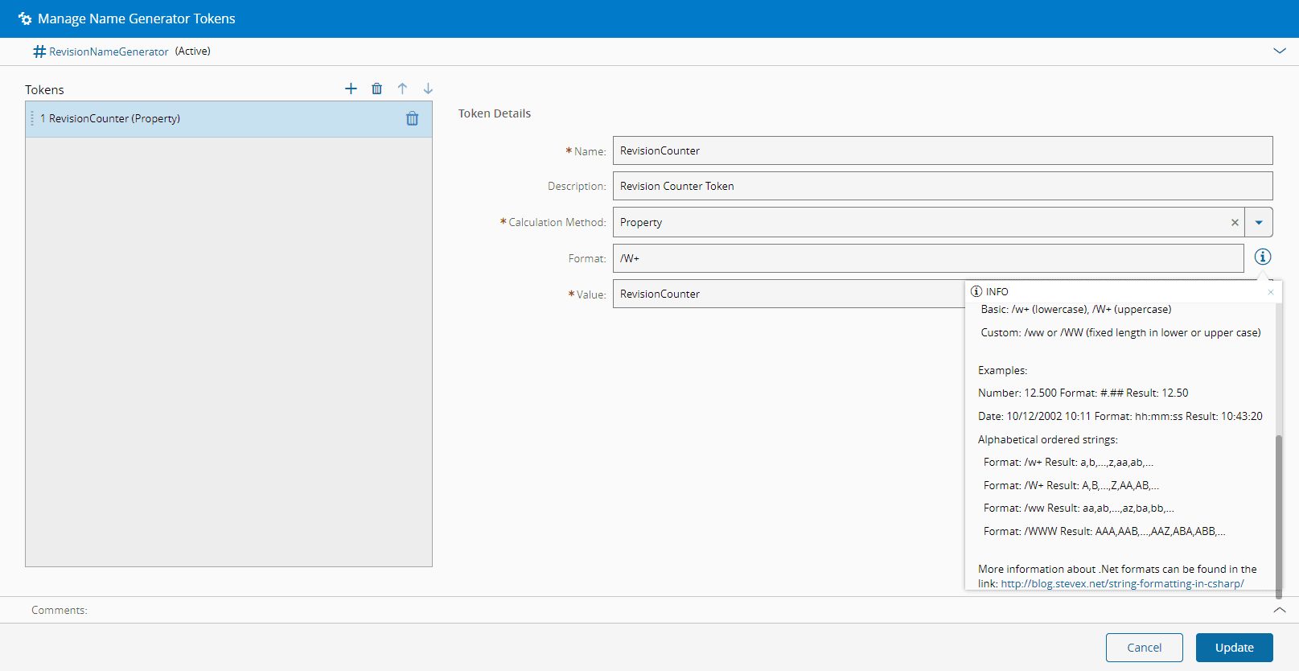1299x671 pixels.
Task: Delete token using Tokens toolbar trash icon
Action: (x=376, y=89)
